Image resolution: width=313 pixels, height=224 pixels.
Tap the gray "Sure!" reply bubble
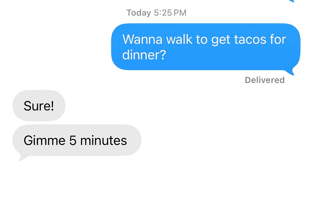pyautogui.click(x=39, y=106)
